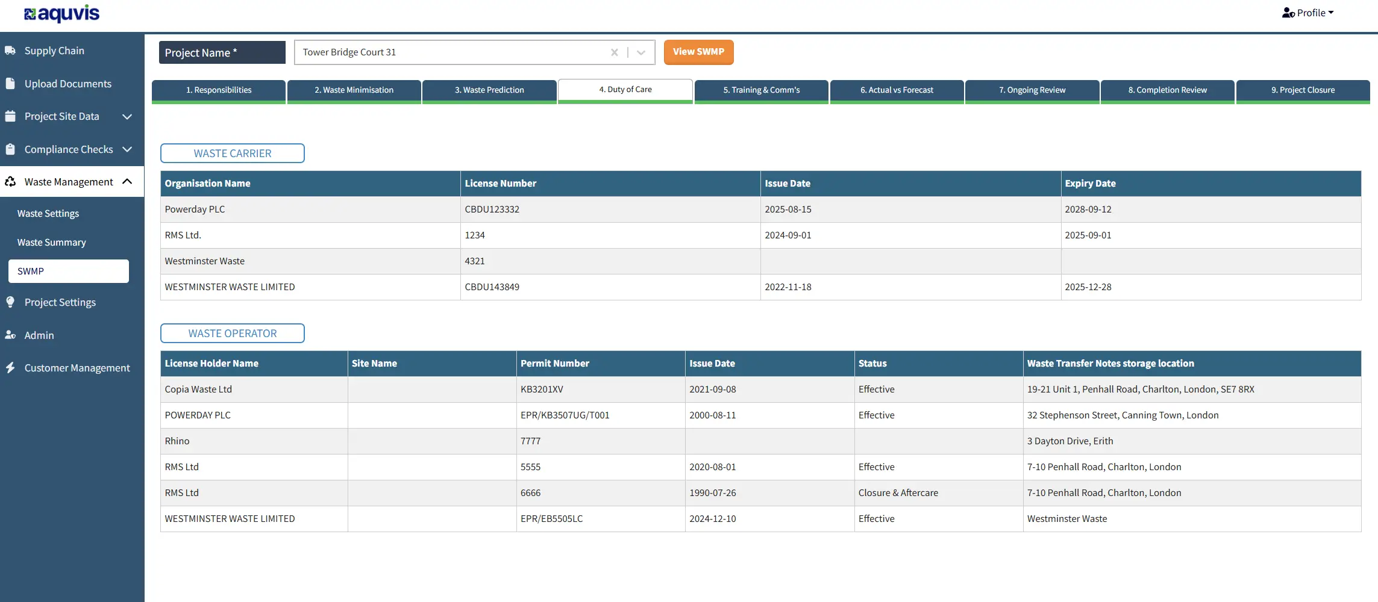The image size is (1378, 602).
Task: Expand the Project Site Data chevron
Action: point(127,117)
